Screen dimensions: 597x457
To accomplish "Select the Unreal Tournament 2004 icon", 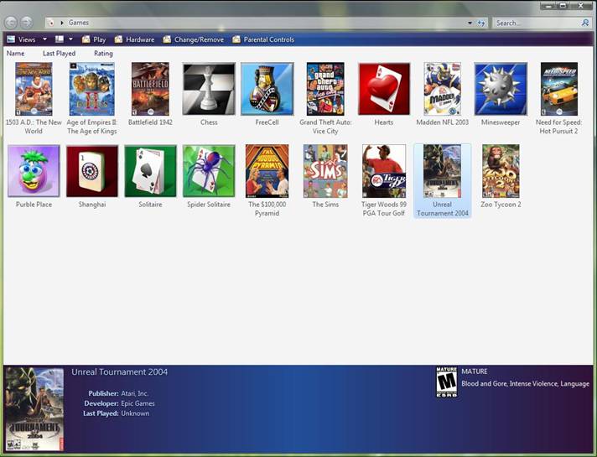I will pos(442,171).
